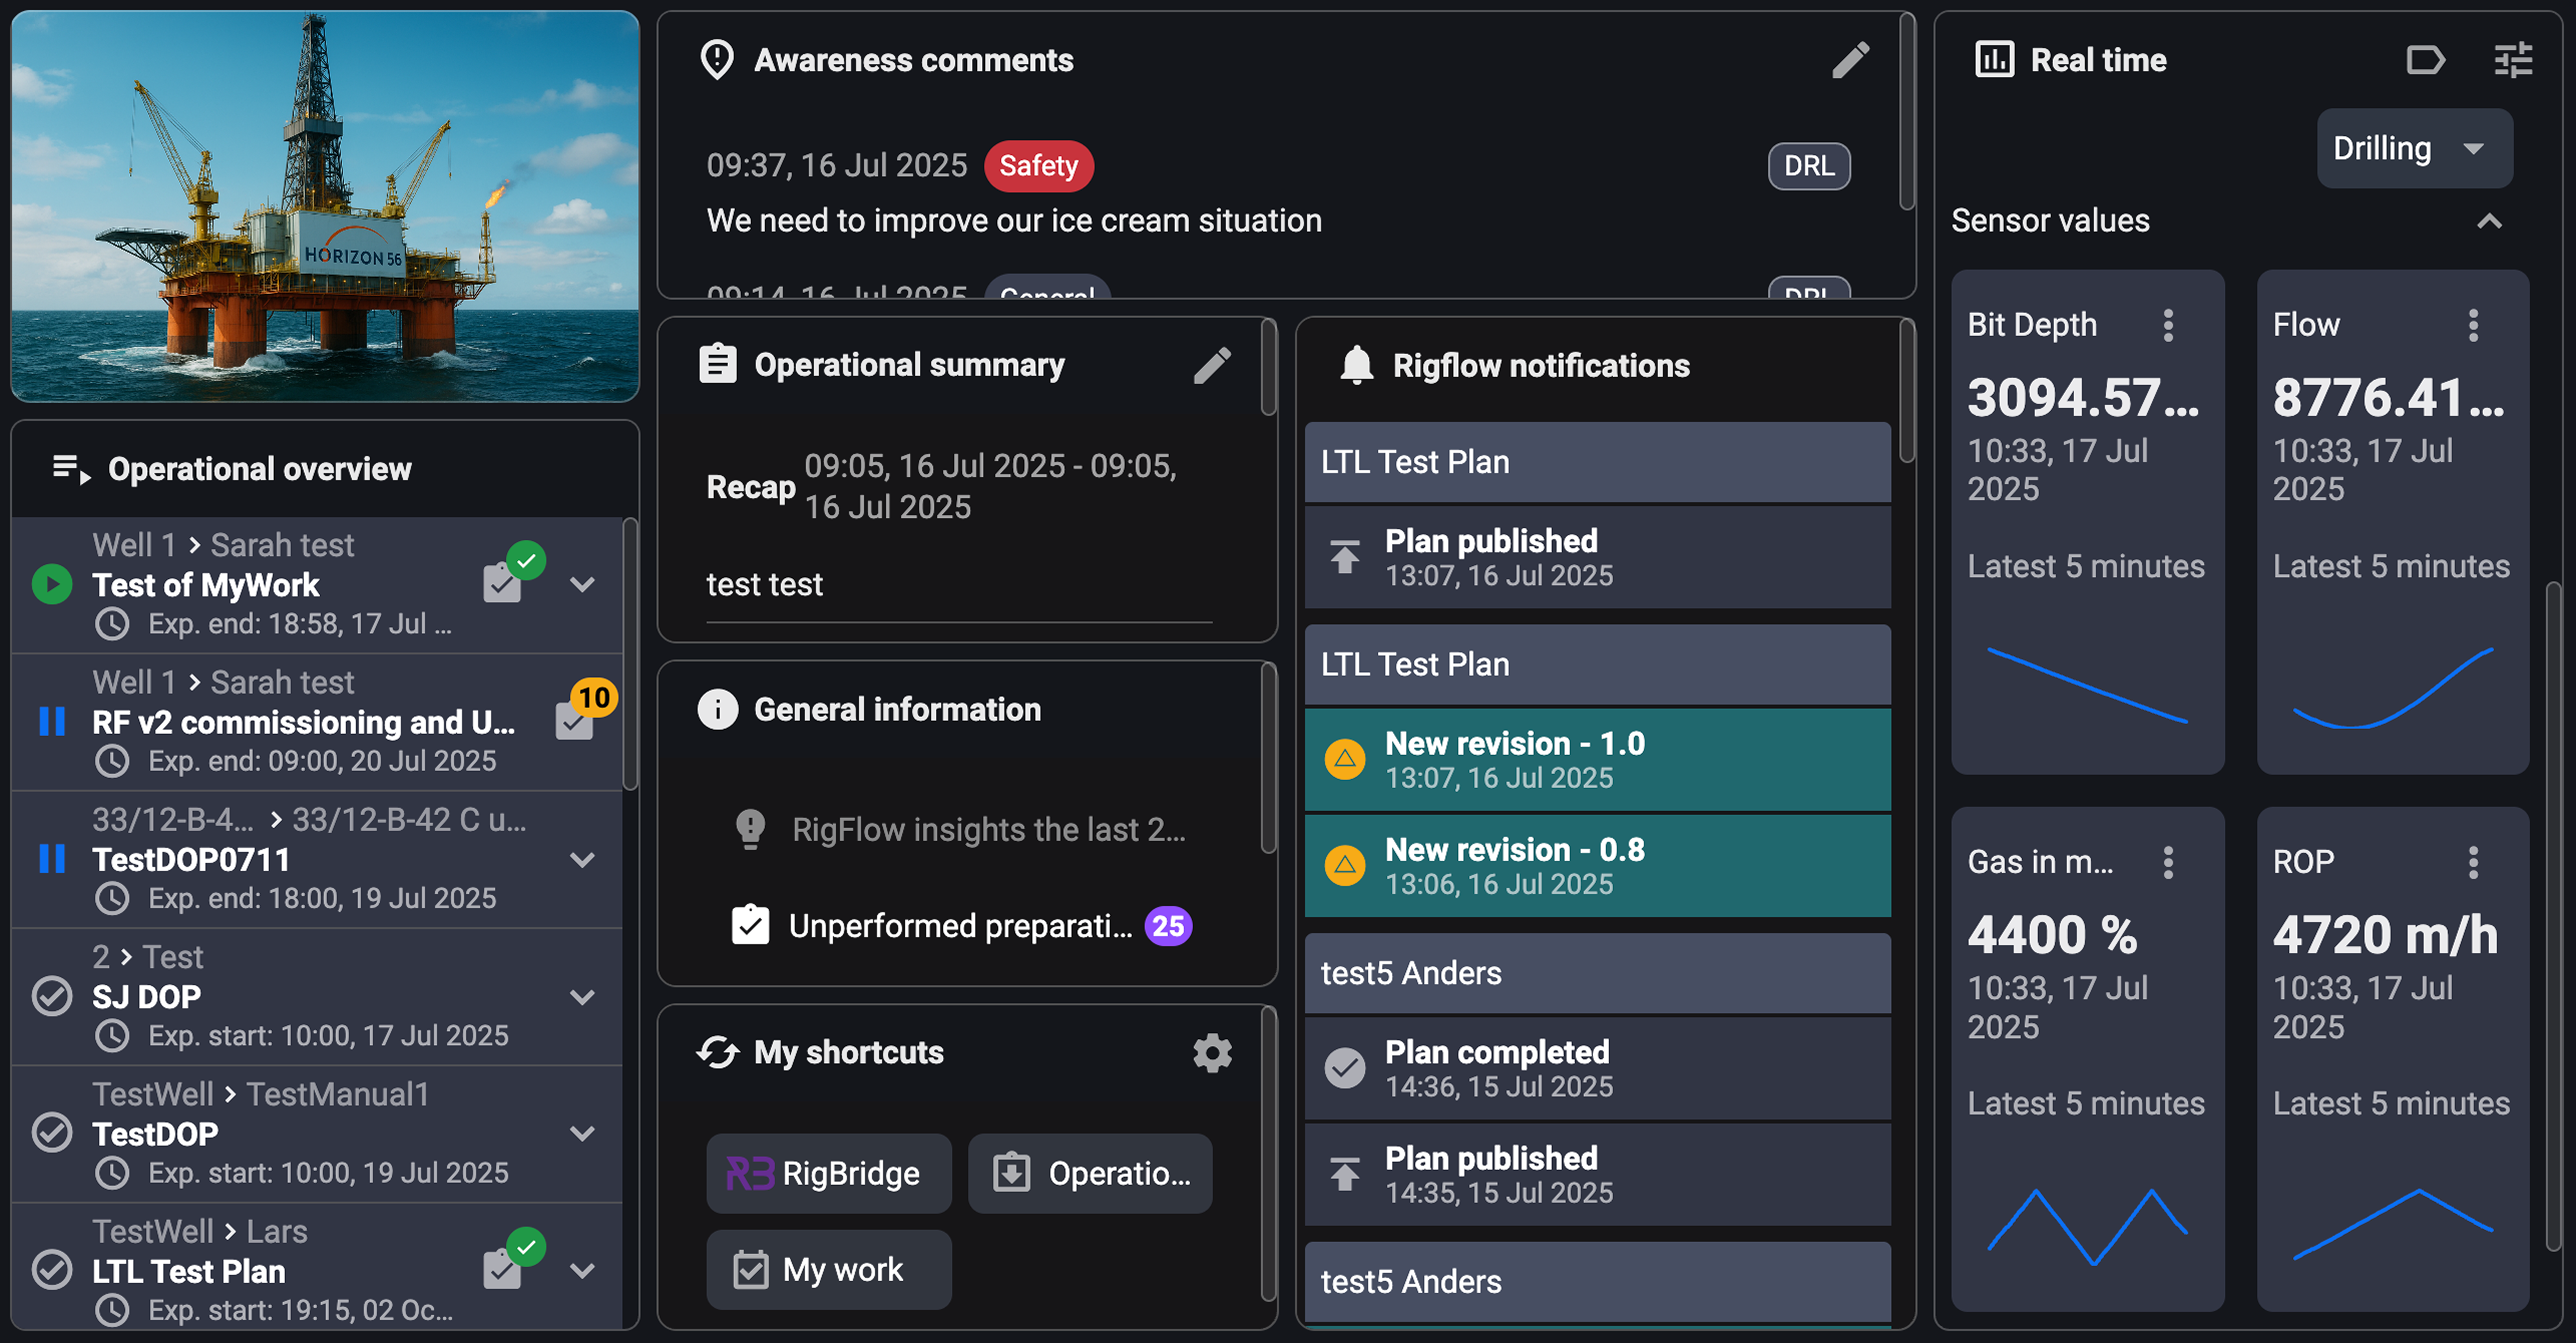The width and height of the screenshot is (2576, 1343).
Task: Collapse the Sensor values section
Action: pos(2491,222)
